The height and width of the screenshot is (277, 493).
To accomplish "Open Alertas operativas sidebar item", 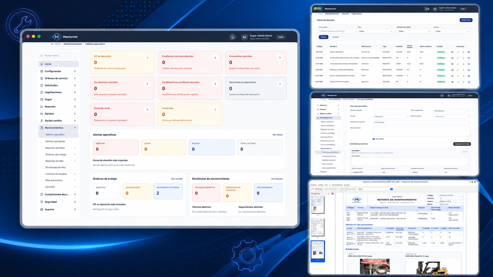I will tap(55, 141).
